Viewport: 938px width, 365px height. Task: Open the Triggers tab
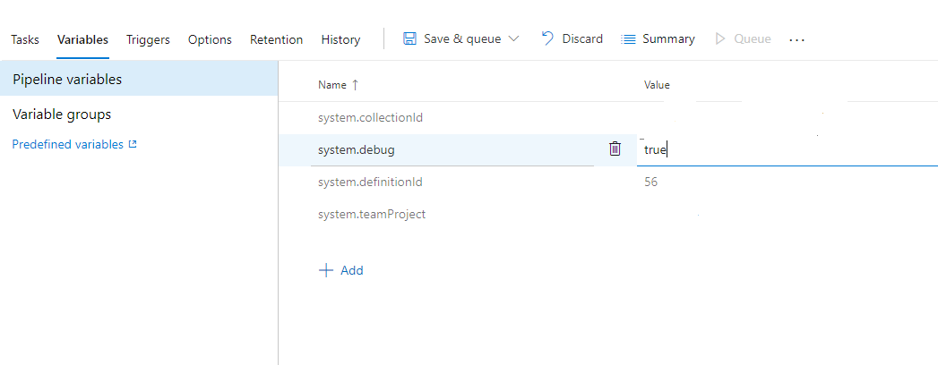[x=148, y=39]
